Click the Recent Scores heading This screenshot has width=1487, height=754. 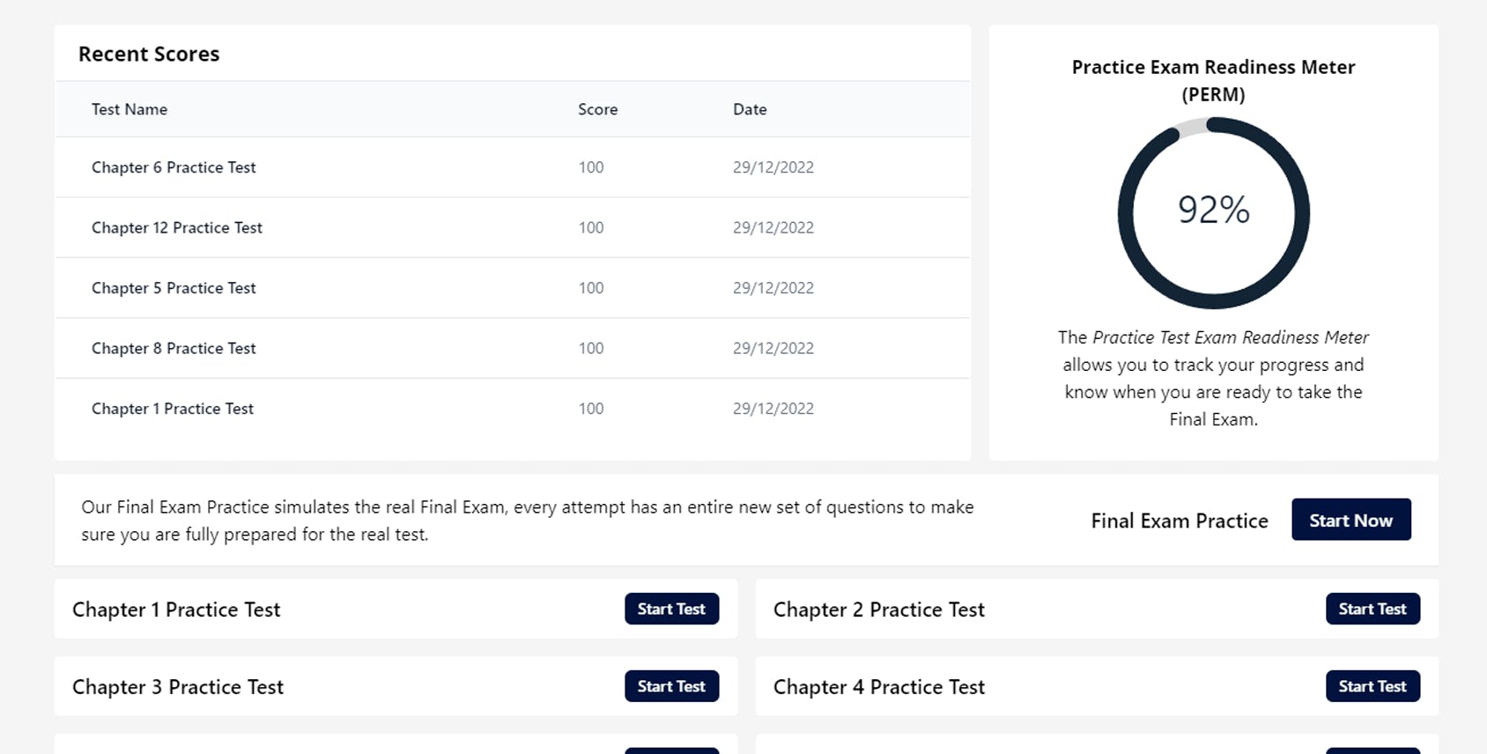click(x=149, y=54)
